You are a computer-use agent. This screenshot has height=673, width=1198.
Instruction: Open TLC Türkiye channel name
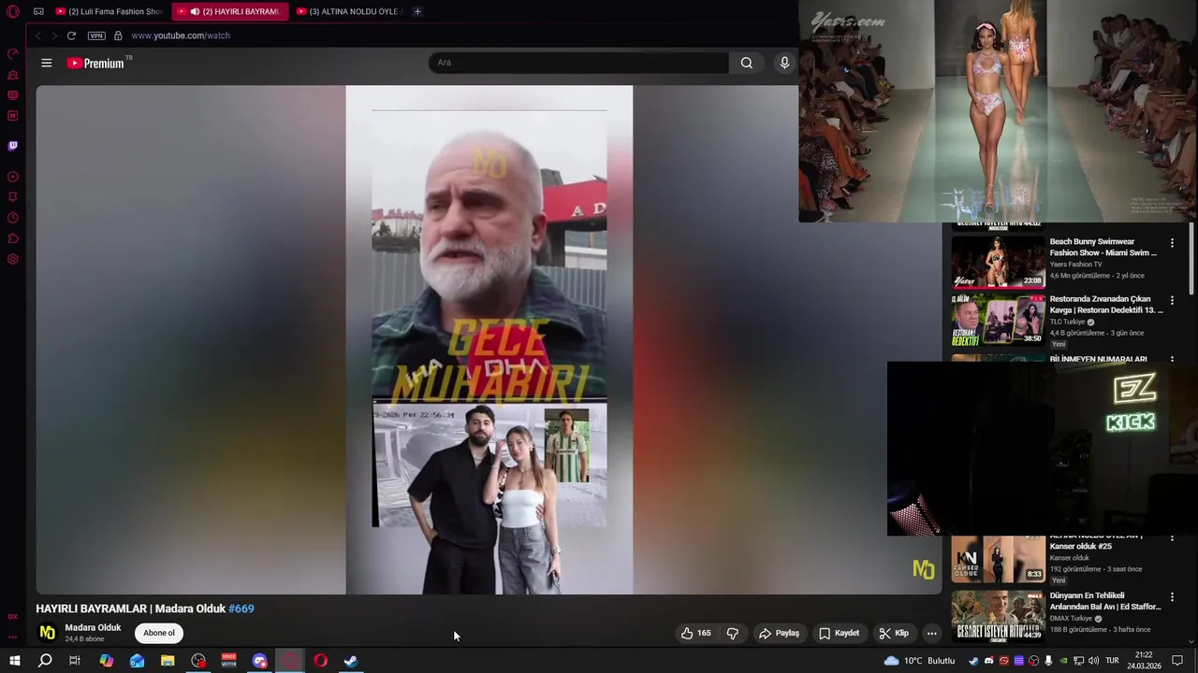tap(1067, 322)
